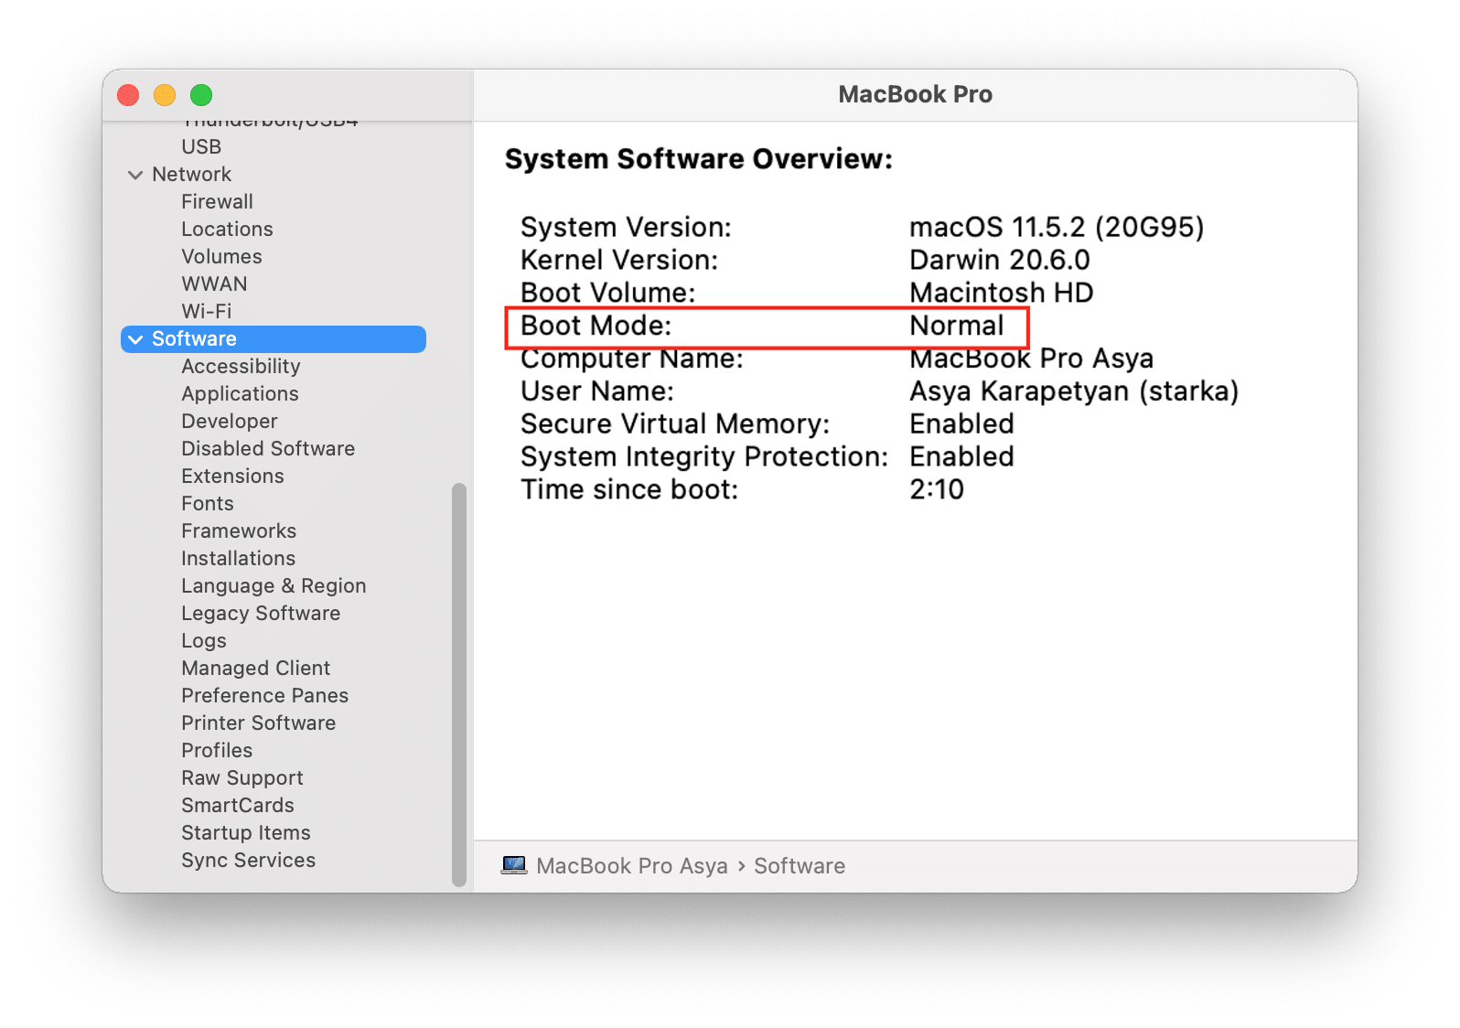Image resolution: width=1460 pixels, height=1028 pixels.
Task: Click the Kernel Version label
Action: 619,260
